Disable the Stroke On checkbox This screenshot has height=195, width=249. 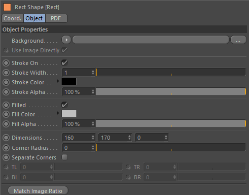64,63
